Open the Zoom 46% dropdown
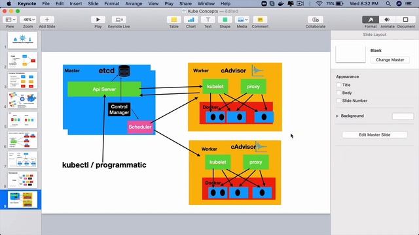The image size is (419, 235). pos(27,20)
